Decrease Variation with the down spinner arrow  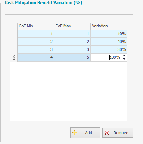tap(124, 59)
